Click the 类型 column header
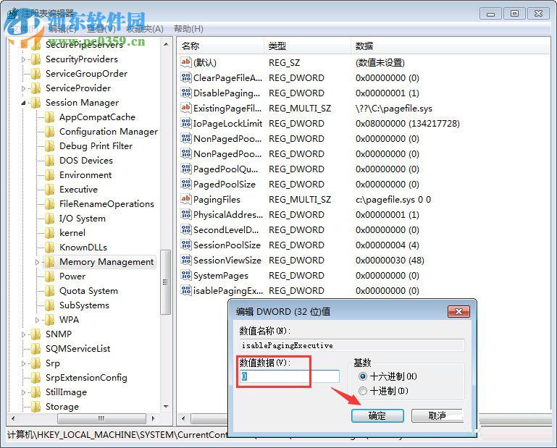557x448 pixels. click(307, 46)
